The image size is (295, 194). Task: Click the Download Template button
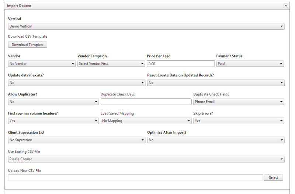coord(27,45)
